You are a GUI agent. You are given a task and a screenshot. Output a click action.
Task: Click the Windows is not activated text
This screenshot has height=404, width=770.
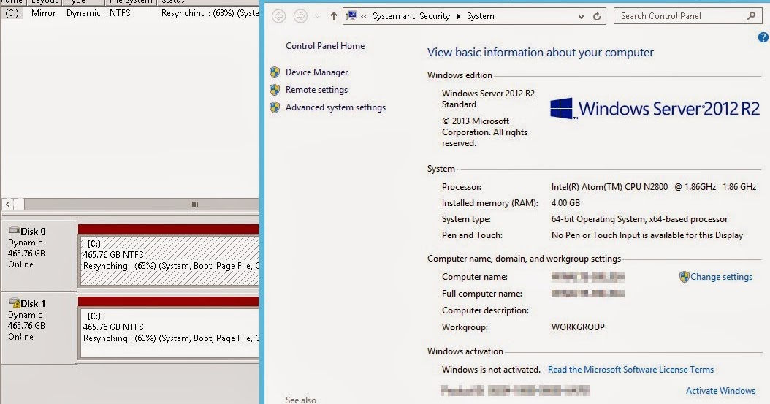[x=491, y=370]
